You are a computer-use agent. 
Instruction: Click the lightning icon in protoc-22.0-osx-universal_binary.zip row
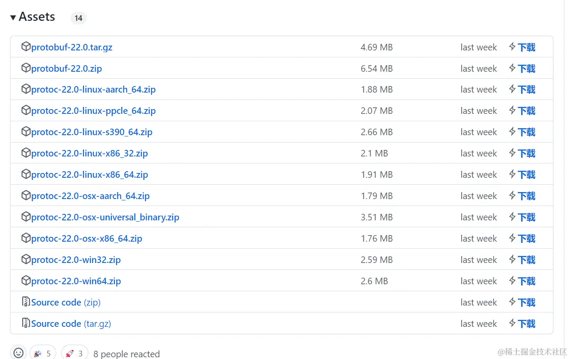coord(513,217)
